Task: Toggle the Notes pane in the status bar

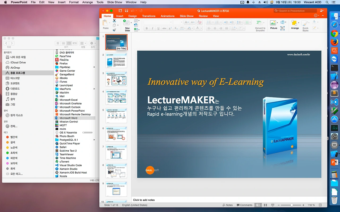Action: [x=227, y=205]
